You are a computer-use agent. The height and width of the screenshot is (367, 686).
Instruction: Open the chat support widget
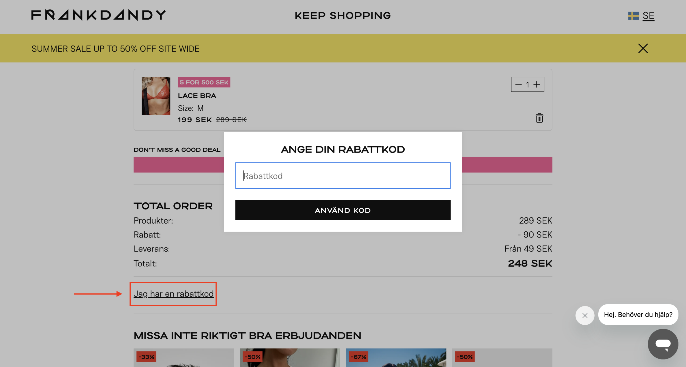(663, 344)
